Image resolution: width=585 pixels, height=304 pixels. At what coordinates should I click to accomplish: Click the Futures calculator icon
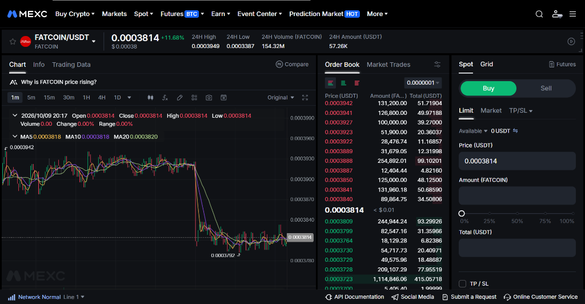point(551,64)
